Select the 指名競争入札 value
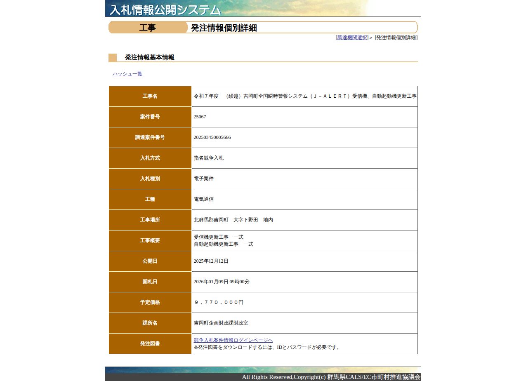This screenshot has height=381, width=528. (x=209, y=158)
